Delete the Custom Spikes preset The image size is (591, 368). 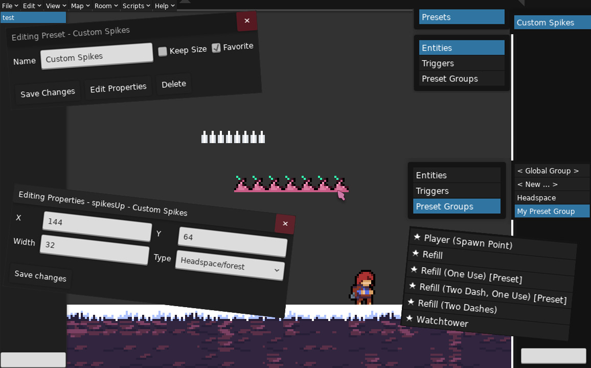[173, 83]
